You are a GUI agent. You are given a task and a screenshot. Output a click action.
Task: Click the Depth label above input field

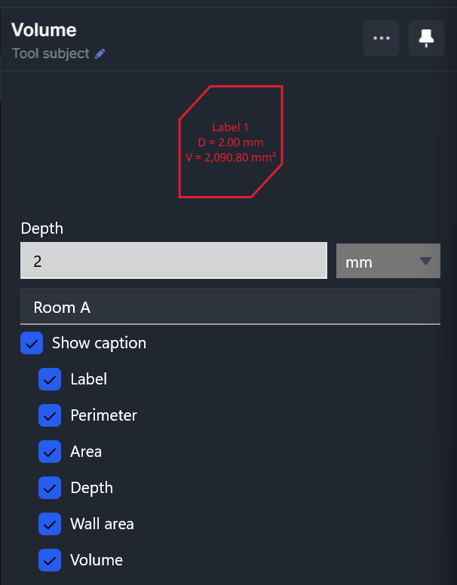(41, 228)
